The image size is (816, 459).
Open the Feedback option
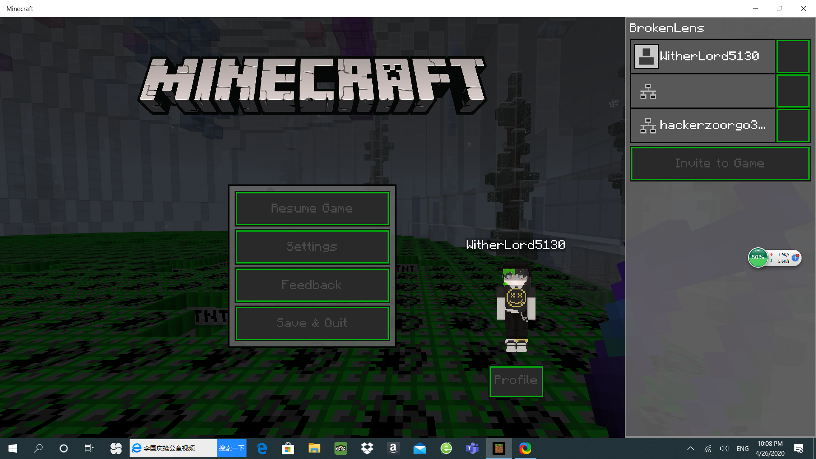click(x=312, y=285)
